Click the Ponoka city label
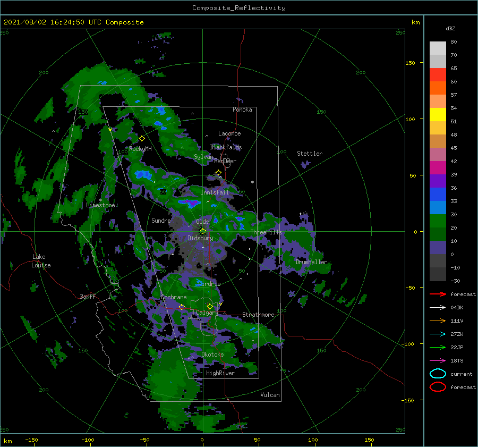The height and width of the screenshot is (447, 478). (x=242, y=109)
